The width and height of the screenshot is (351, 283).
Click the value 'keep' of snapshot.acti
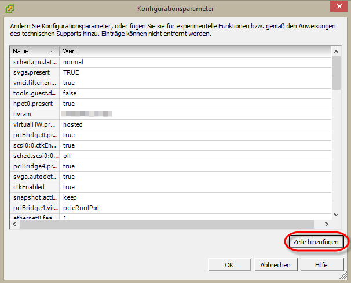(x=70, y=197)
